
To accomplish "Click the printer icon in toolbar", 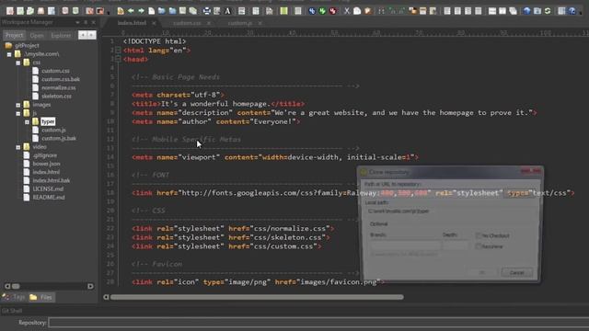I will click(206, 11).
